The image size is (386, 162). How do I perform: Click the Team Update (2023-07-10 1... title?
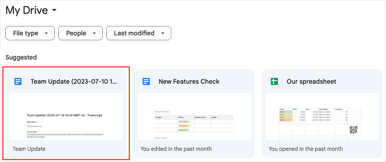click(74, 81)
